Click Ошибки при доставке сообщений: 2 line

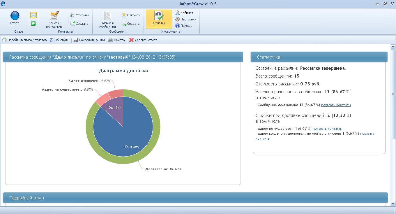[x=303, y=115]
